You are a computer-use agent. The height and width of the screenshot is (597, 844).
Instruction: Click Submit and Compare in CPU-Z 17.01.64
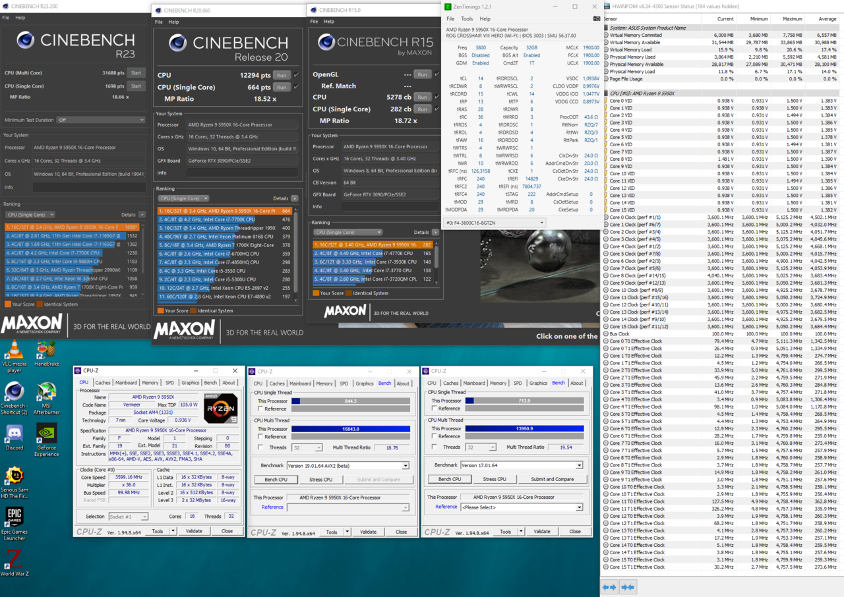(x=552, y=479)
